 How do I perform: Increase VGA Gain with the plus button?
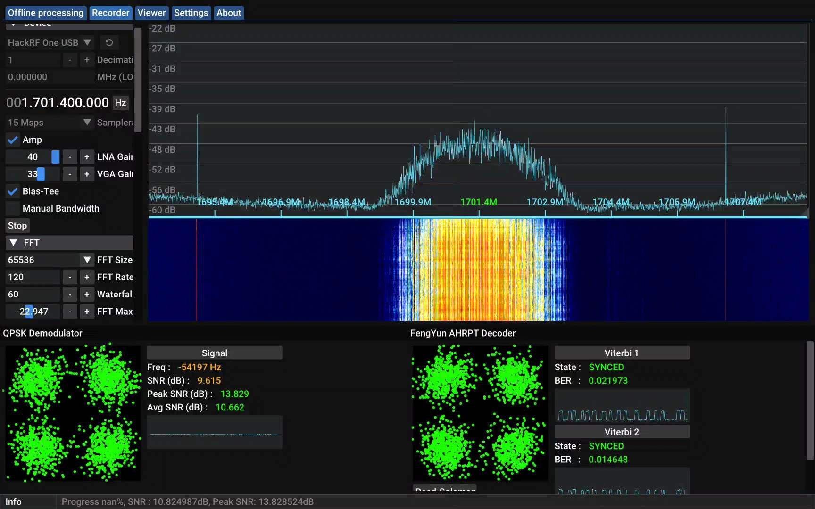coord(87,174)
